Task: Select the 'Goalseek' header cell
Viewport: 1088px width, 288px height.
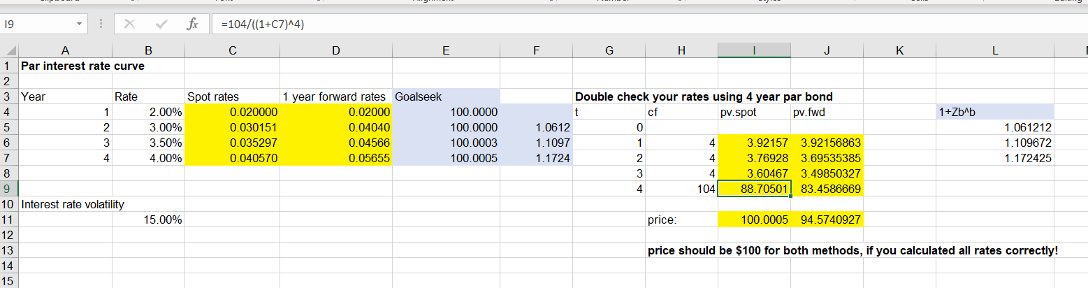Action: click(446, 96)
